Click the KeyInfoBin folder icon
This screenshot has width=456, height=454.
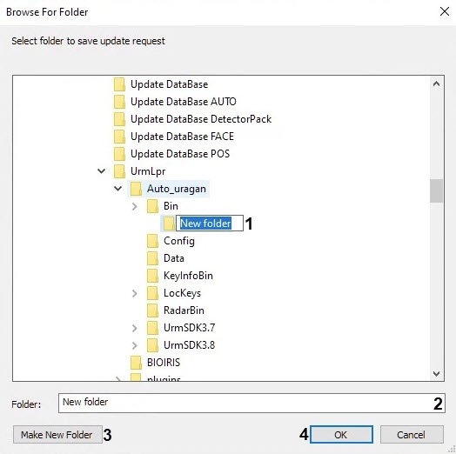(152, 276)
